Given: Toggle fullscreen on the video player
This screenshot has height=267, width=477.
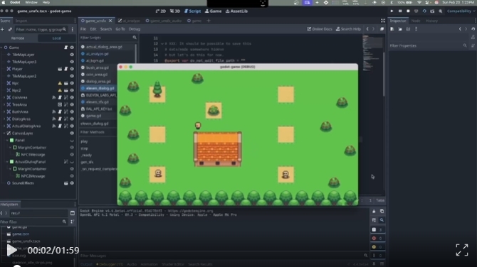Looking at the screenshot, I should [x=462, y=250].
